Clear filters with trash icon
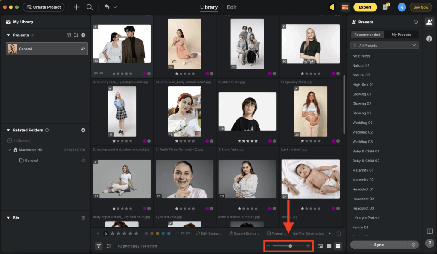The height and width of the screenshot is (254, 437). [338, 234]
